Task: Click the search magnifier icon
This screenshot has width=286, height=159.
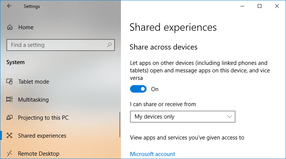Action: (x=109, y=45)
